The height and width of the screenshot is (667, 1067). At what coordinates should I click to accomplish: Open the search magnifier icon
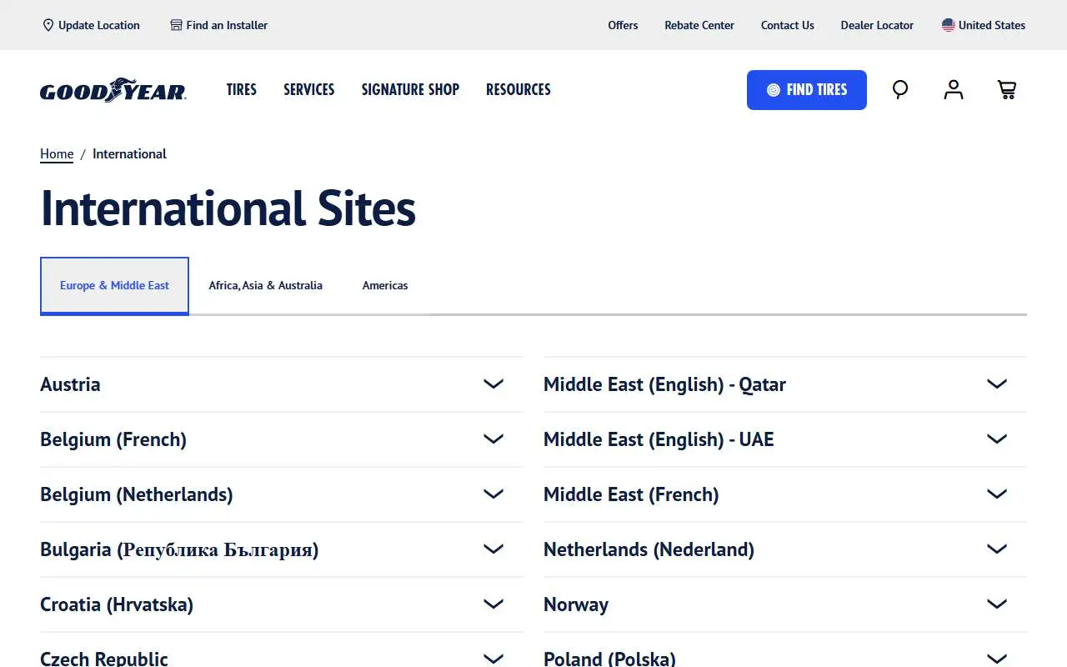point(900,89)
